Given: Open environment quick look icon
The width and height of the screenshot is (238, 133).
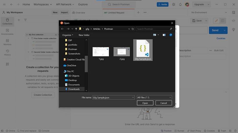Looking at the screenshot, I should point(233,12).
